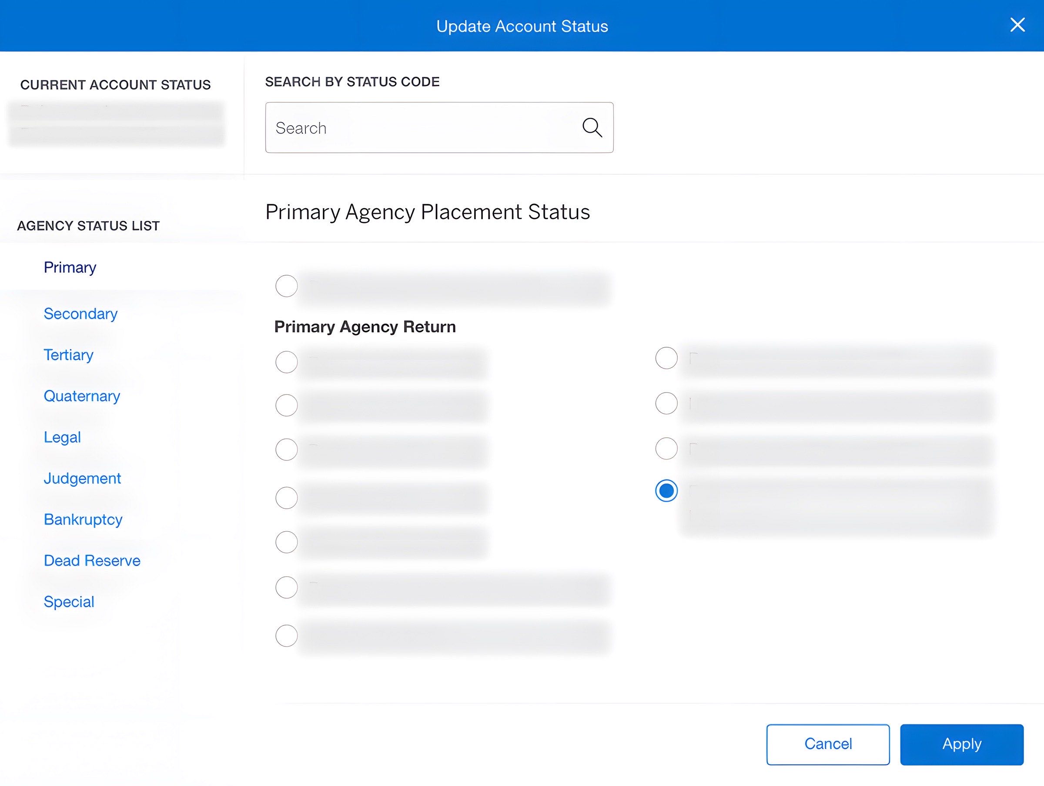Image resolution: width=1044 pixels, height=786 pixels.
Task: Choose Special status category
Action: click(x=69, y=602)
